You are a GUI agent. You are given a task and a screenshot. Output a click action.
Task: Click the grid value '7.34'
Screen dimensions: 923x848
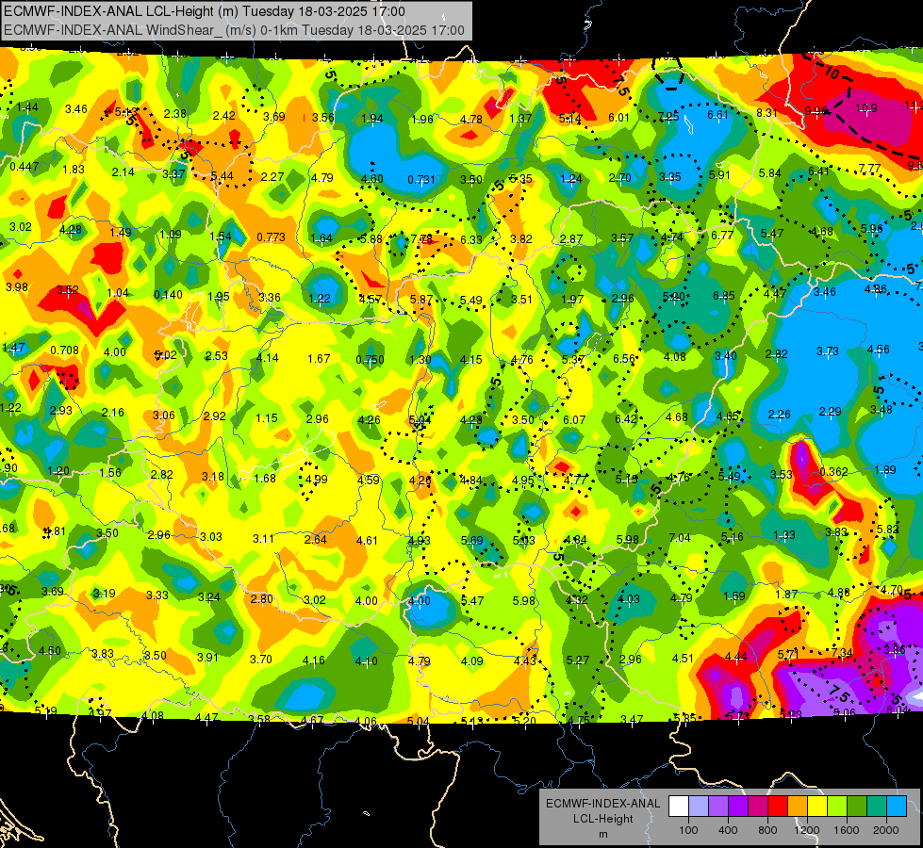pyautogui.click(x=842, y=653)
